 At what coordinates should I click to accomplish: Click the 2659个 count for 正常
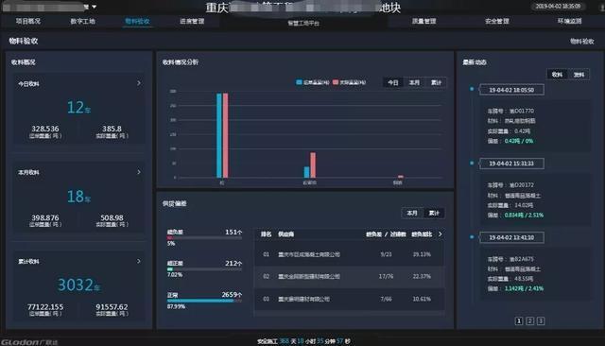pos(232,294)
